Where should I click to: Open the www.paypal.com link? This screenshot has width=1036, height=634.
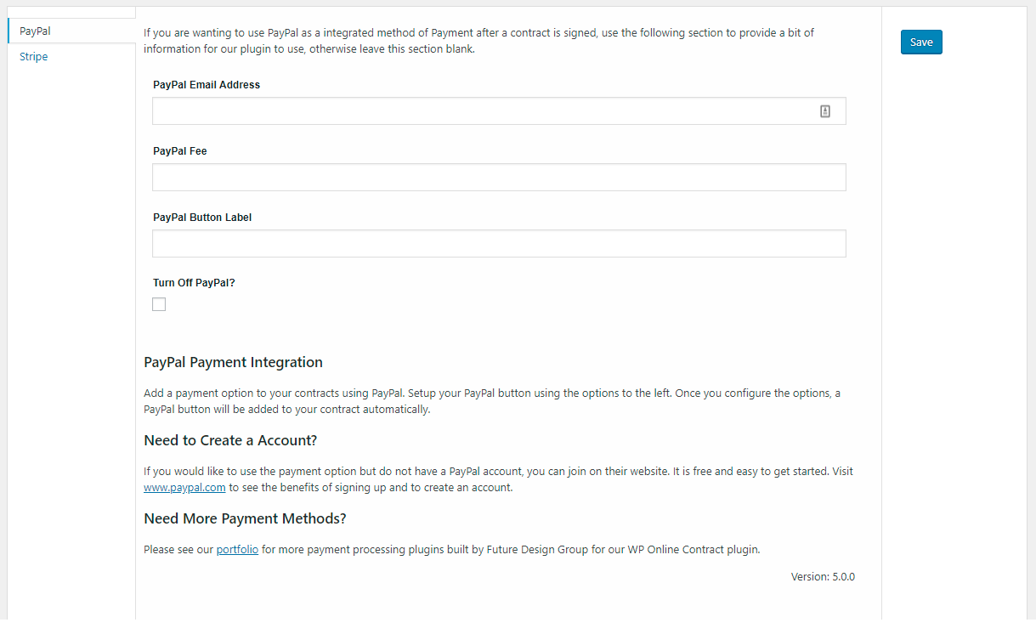184,488
